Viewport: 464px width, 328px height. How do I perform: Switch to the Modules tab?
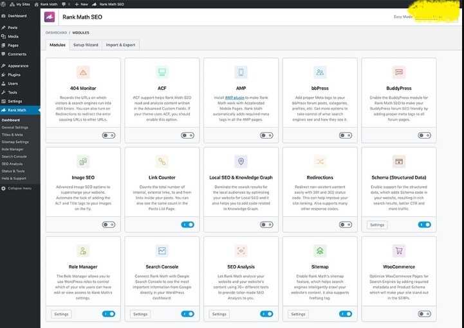click(x=57, y=45)
